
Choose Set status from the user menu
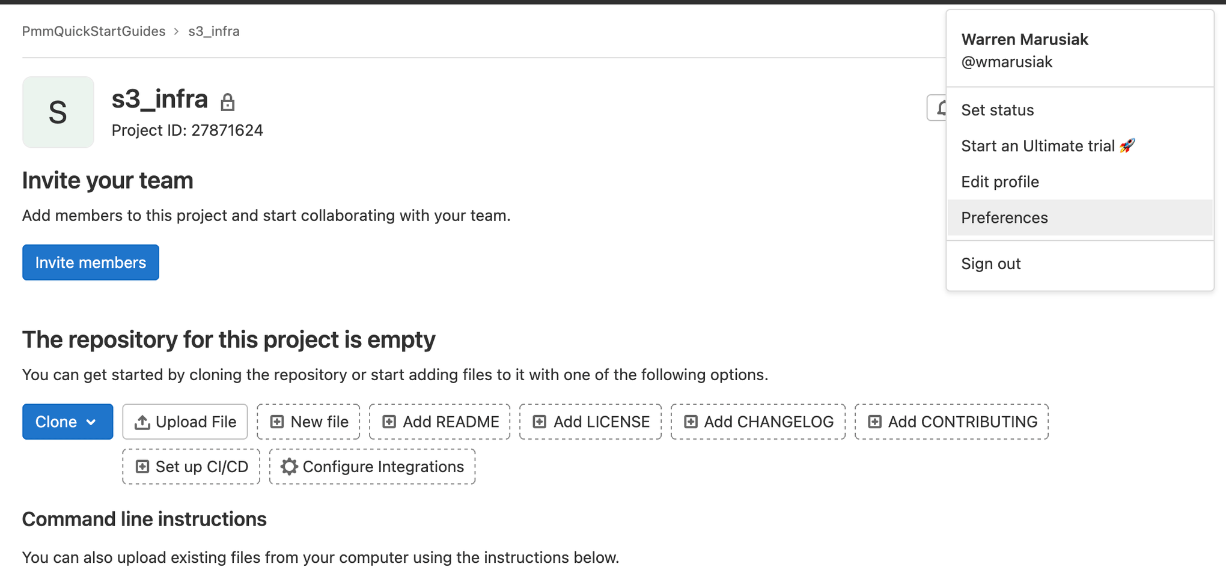pos(997,109)
